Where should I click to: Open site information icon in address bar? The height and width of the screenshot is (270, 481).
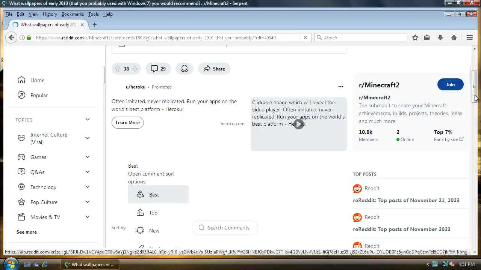22,37
